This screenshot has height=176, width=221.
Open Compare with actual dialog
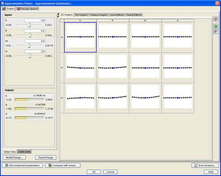click(x=63, y=165)
